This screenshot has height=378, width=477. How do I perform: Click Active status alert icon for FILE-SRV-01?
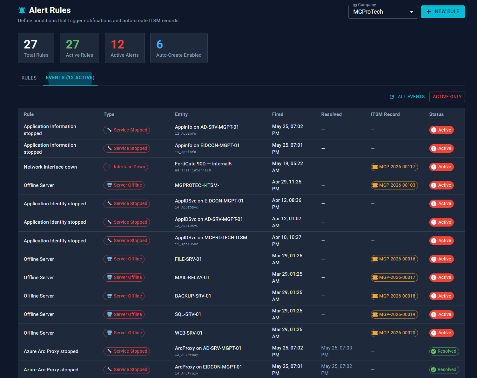pos(433,259)
